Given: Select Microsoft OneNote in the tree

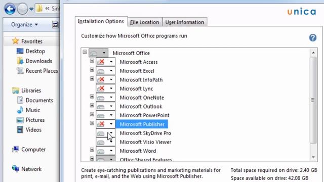Looking at the screenshot, I should click(x=142, y=98).
